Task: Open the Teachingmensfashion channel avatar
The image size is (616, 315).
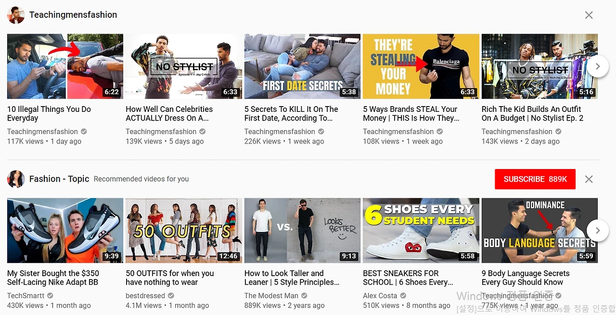Action: (16, 15)
